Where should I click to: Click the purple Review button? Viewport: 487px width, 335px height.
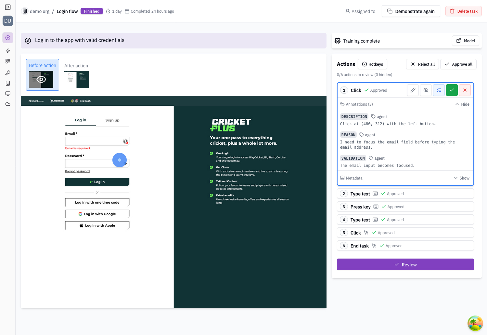405,264
